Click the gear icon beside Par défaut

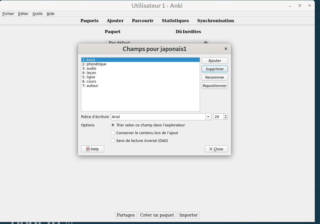coord(205,43)
